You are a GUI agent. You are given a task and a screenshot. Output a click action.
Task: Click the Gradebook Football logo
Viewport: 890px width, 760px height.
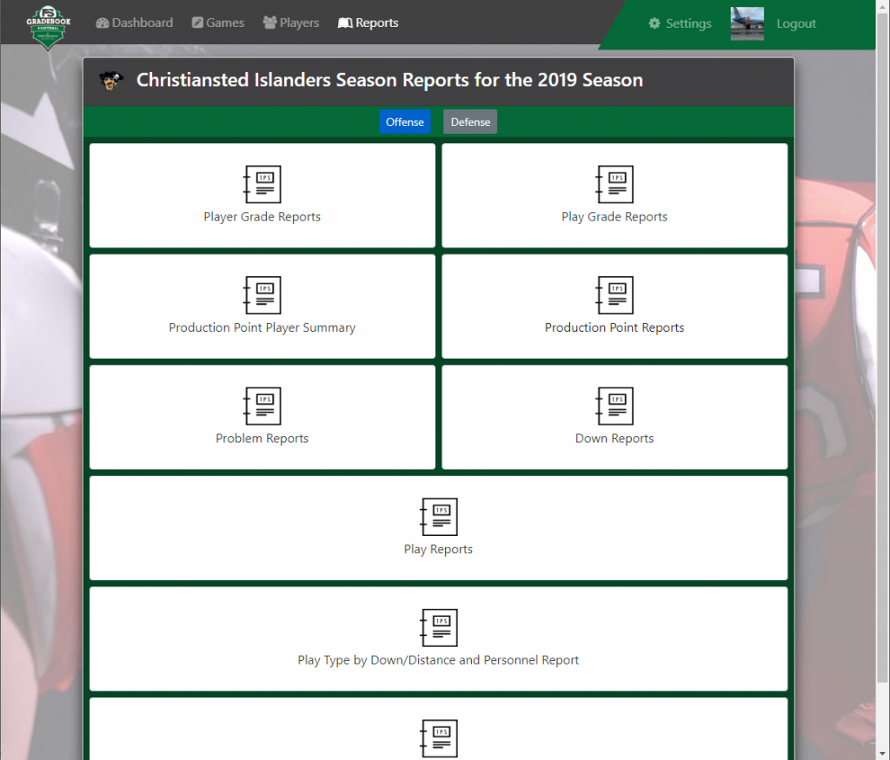click(49, 27)
